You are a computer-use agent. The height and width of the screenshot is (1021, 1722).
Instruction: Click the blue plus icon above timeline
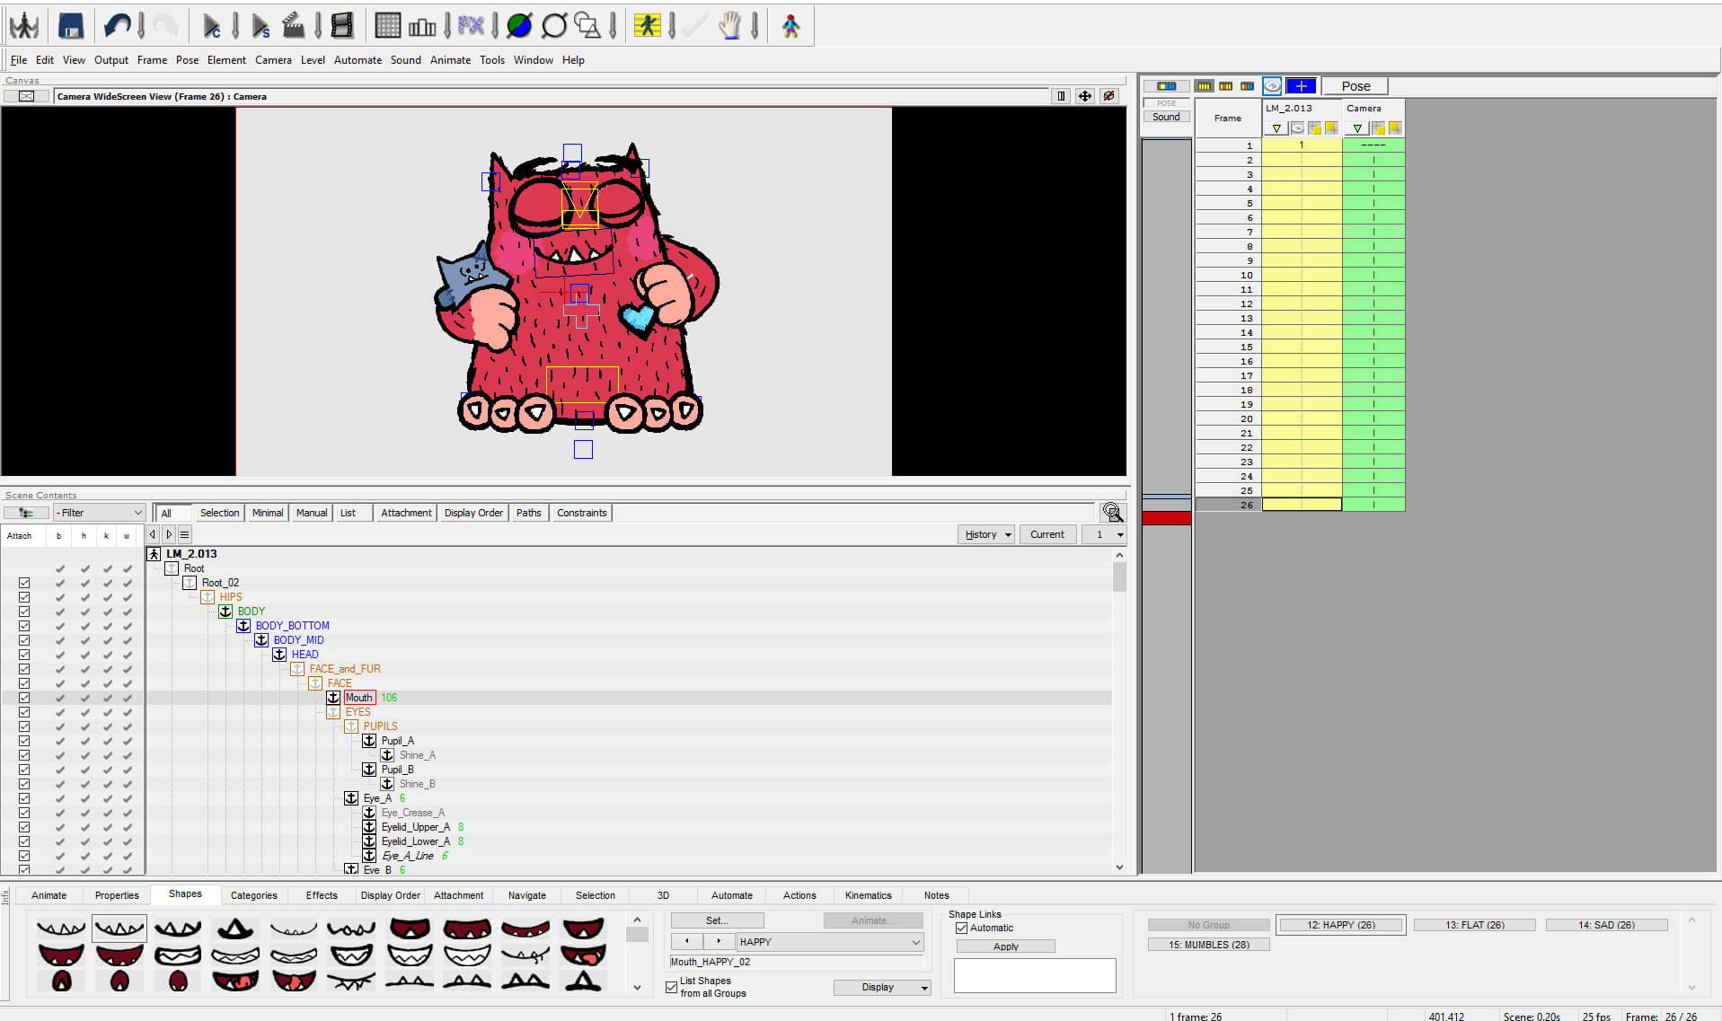click(x=1301, y=86)
